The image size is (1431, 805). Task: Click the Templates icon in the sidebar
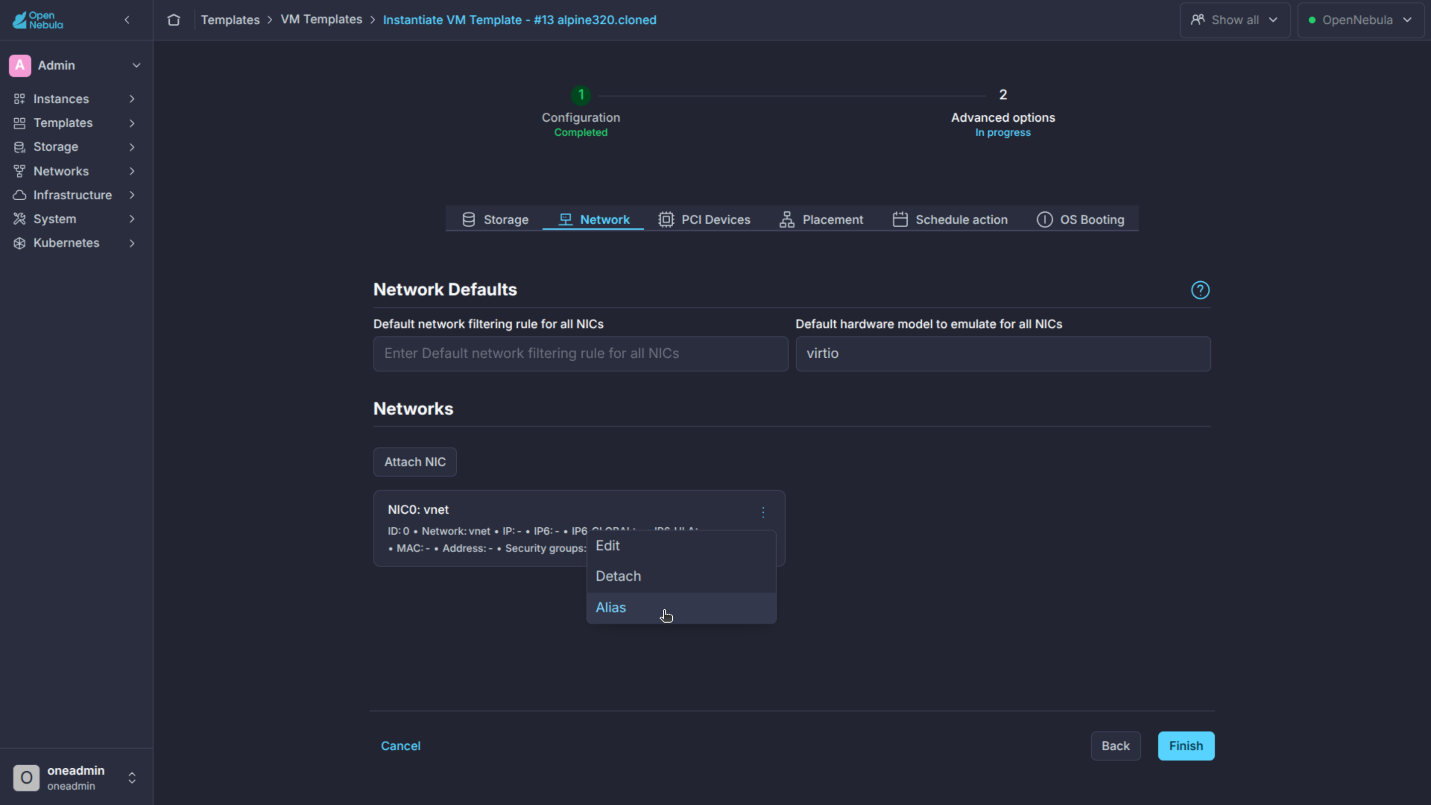click(19, 123)
